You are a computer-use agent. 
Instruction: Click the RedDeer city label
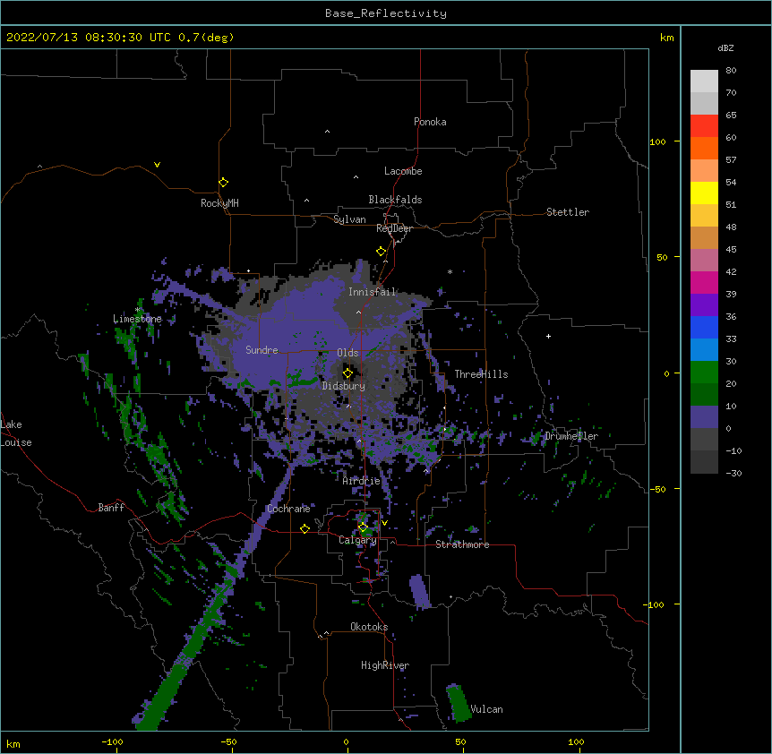(394, 228)
